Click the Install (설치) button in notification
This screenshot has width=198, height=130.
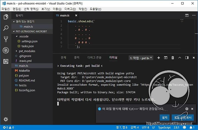(x=164, y=118)
